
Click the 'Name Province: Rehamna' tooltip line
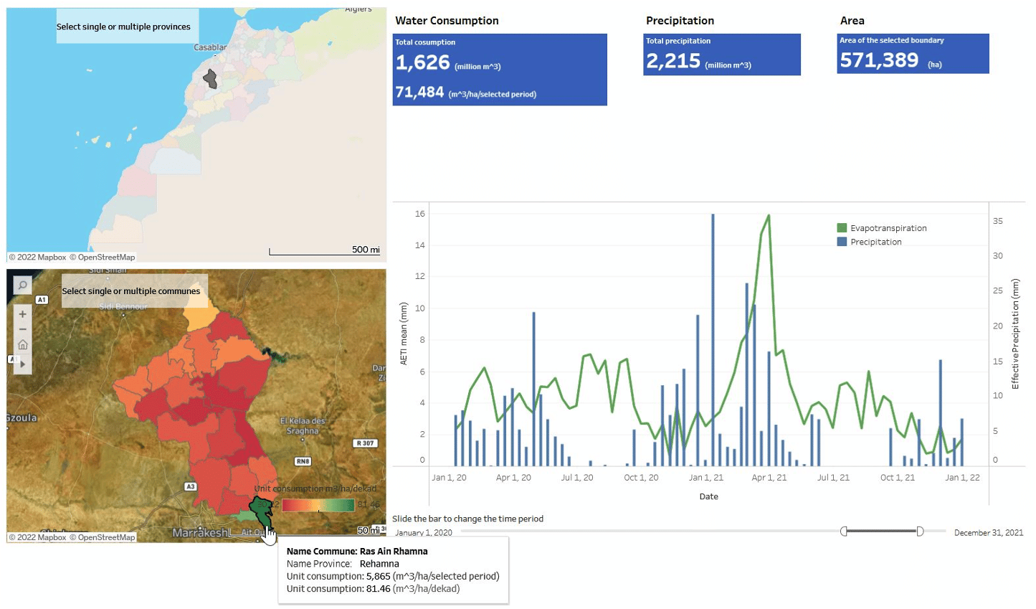pyautogui.click(x=343, y=564)
